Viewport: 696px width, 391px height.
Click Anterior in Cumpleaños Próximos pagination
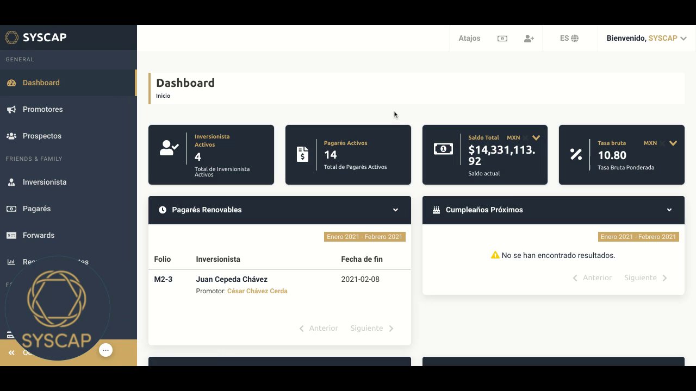pos(592,278)
